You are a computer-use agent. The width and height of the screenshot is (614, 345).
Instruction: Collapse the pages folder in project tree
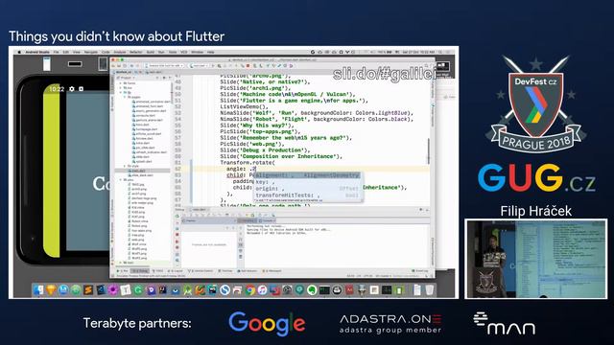tap(125, 97)
